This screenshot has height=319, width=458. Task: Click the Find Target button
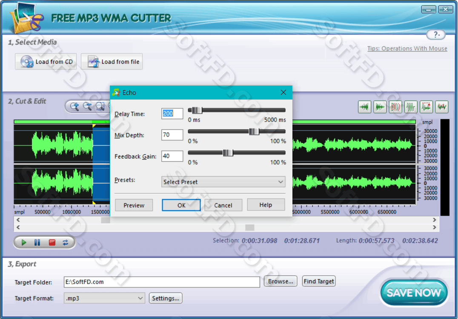(319, 281)
